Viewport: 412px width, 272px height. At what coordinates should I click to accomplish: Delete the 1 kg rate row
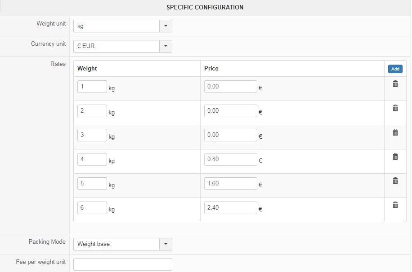(395, 84)
